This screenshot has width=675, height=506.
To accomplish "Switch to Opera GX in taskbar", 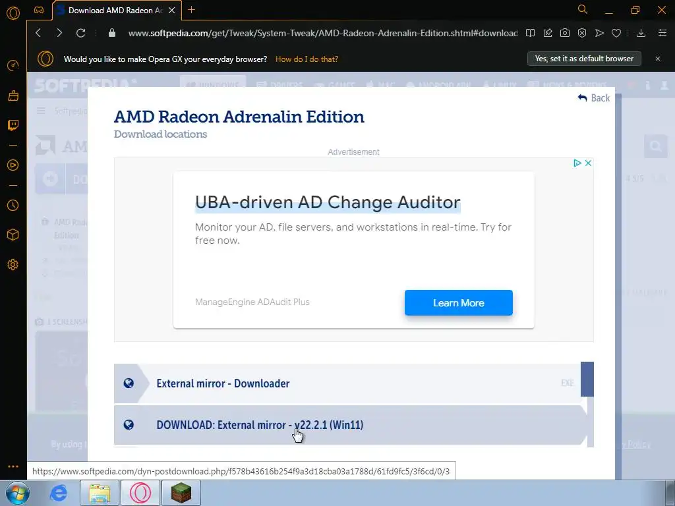I will click(x=140, y=493).
